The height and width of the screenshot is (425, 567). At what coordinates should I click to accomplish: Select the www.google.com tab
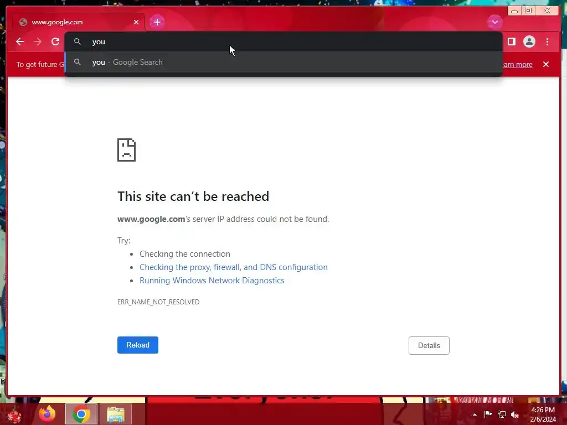click(79, 22)
